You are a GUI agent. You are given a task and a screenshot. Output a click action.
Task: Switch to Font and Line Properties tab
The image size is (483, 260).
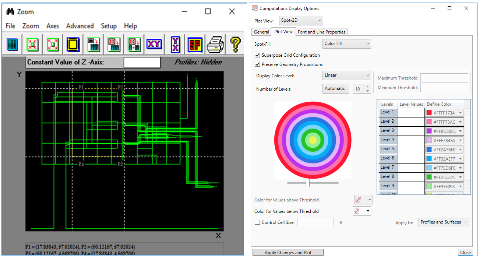(321, 32)
